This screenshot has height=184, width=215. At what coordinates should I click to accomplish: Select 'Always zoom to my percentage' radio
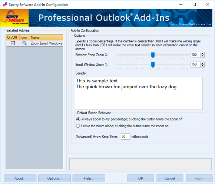[x=78, y=119]
